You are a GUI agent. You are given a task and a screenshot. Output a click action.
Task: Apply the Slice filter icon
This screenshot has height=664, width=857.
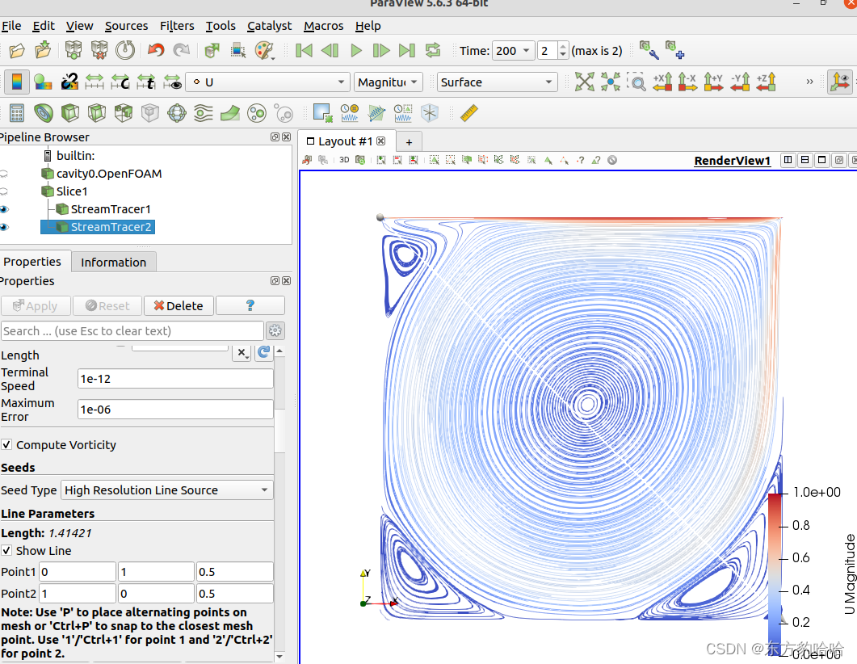pyautogui.click(x=97, y=113)
